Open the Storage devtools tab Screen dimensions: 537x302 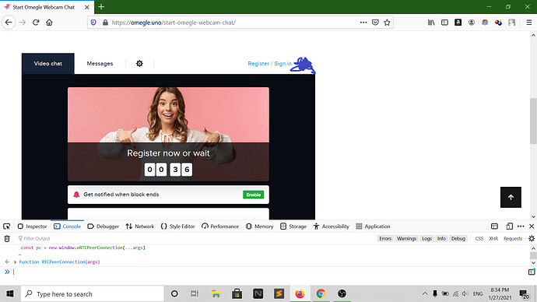[293, 226]
